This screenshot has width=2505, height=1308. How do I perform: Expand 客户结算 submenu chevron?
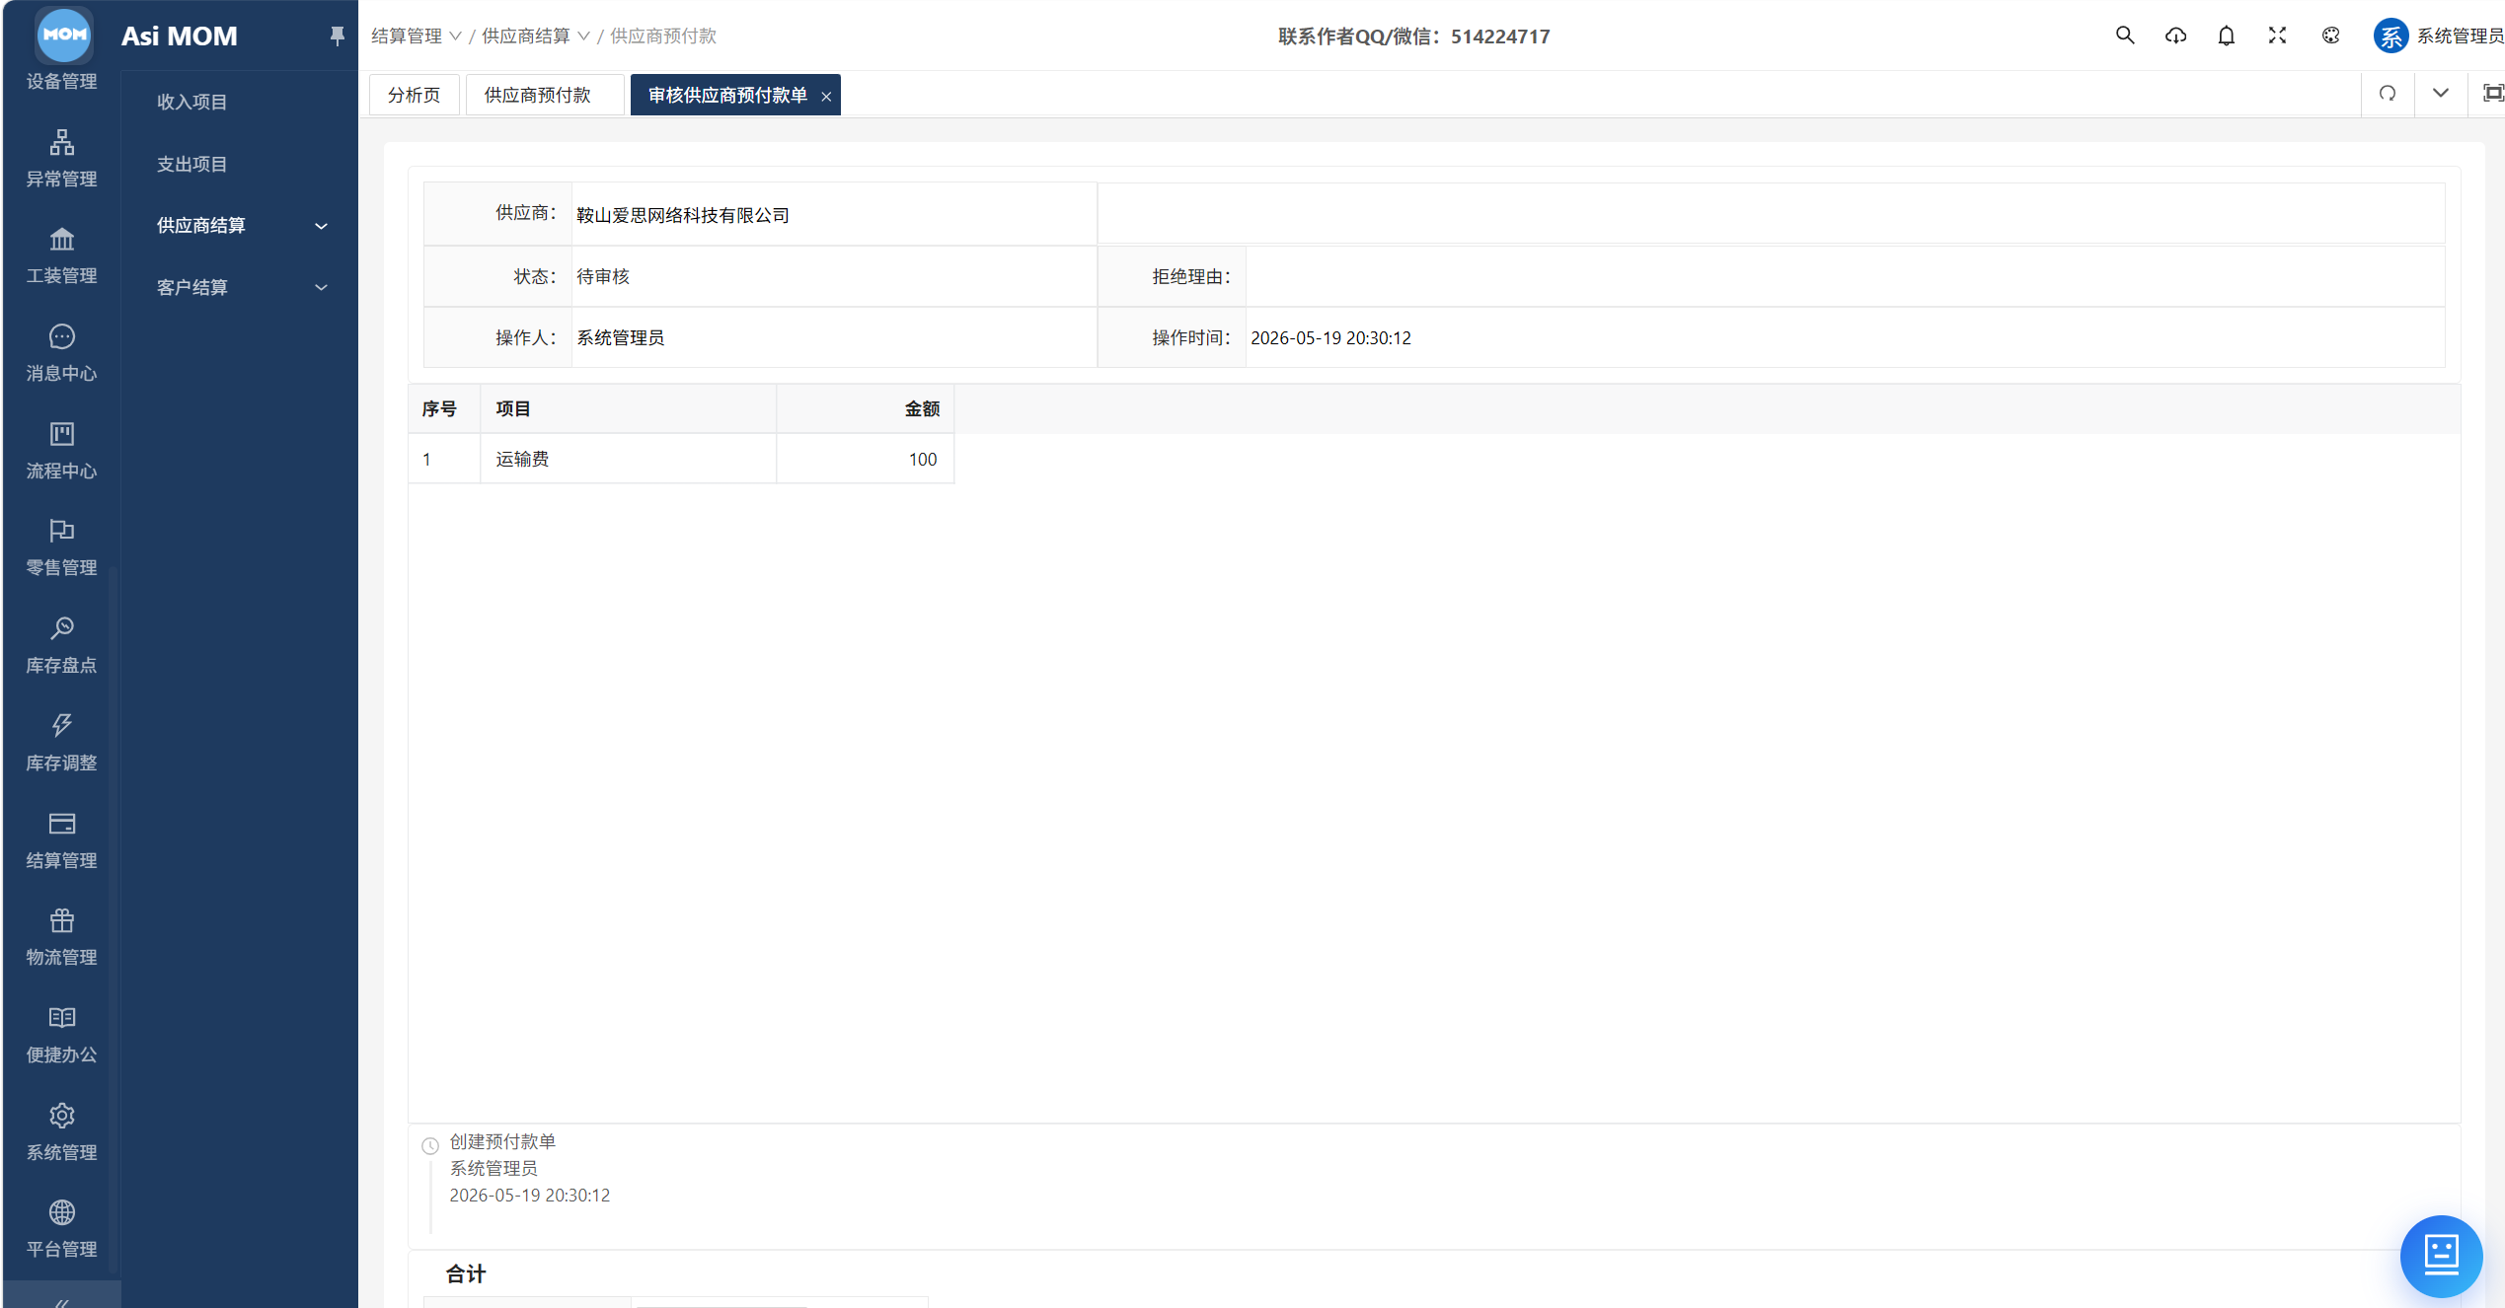pos(321,287)
